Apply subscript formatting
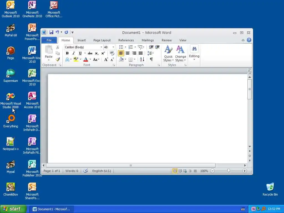The height and width of the screenshot is (213, 284). coord(97,53)
